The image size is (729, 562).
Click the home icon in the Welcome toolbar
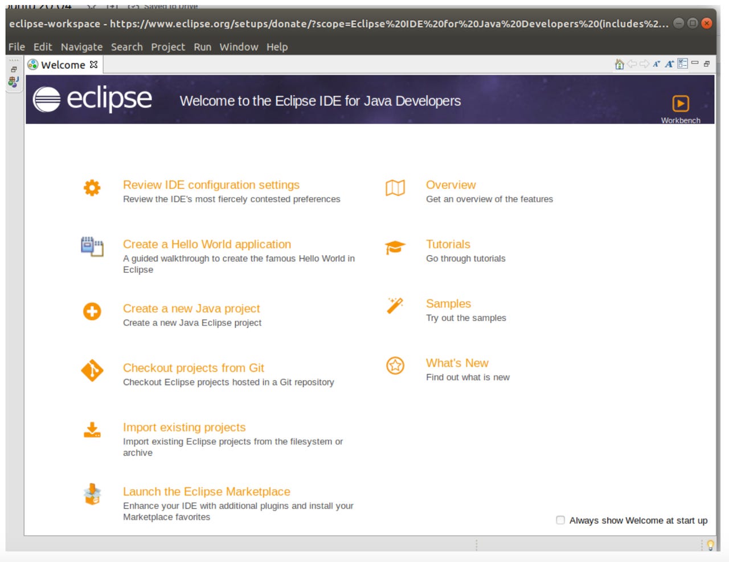[619, 64]
